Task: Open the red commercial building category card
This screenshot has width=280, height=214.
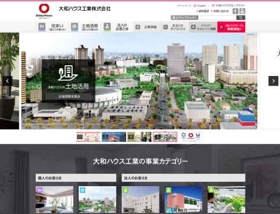Action: pos(183,200)
